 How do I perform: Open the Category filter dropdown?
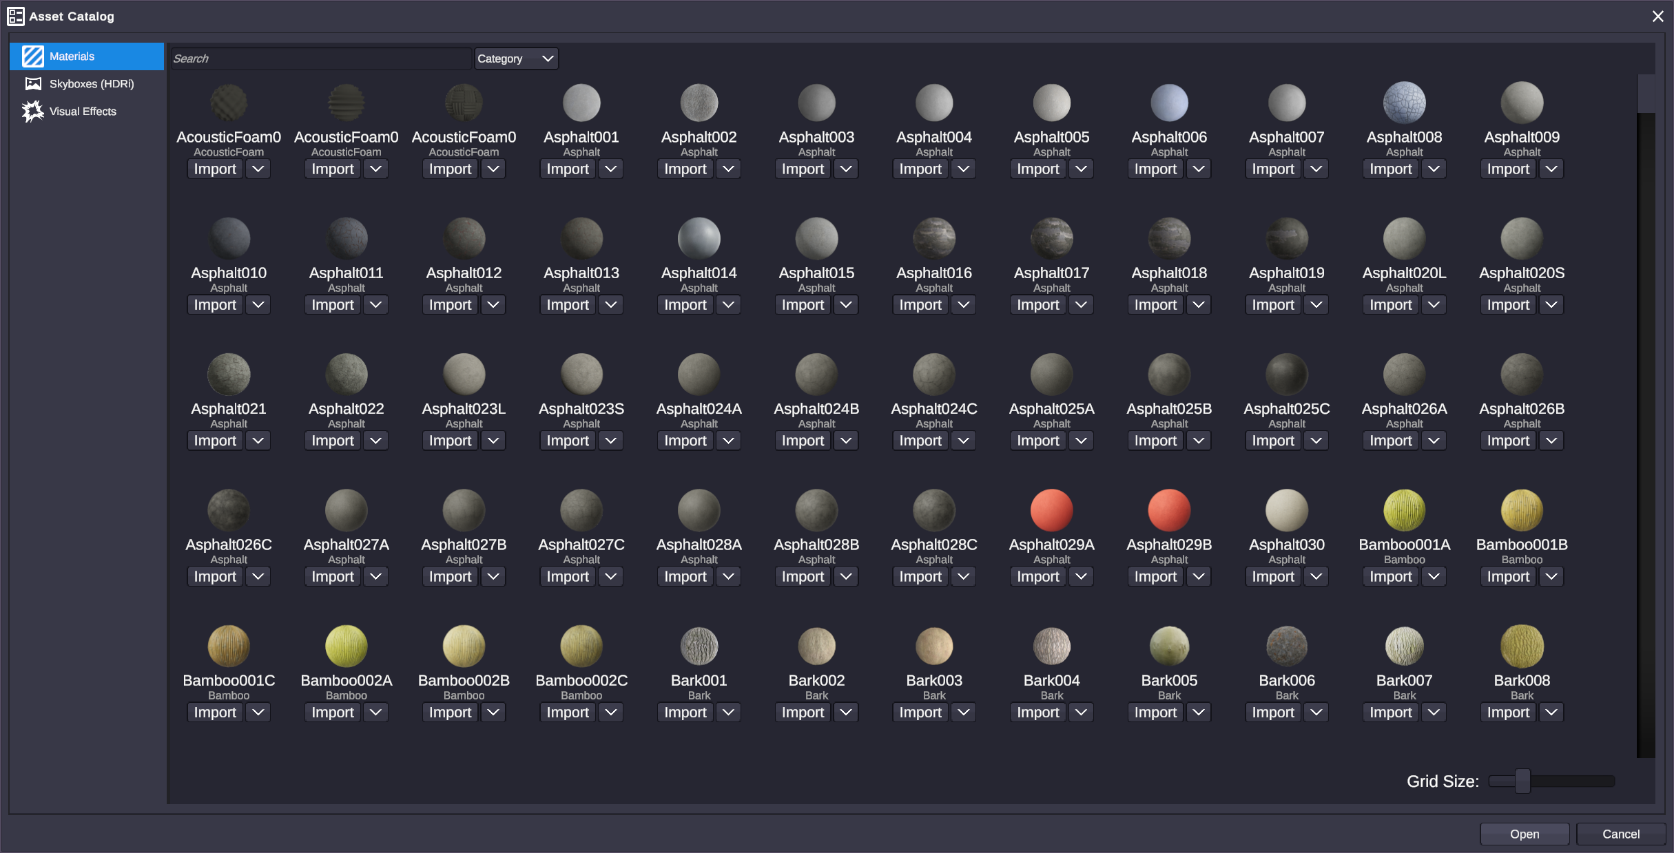[515, 59]
